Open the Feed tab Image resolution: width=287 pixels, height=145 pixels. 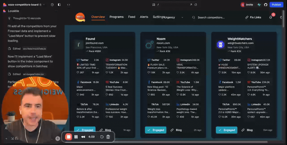tap(132, 17)
